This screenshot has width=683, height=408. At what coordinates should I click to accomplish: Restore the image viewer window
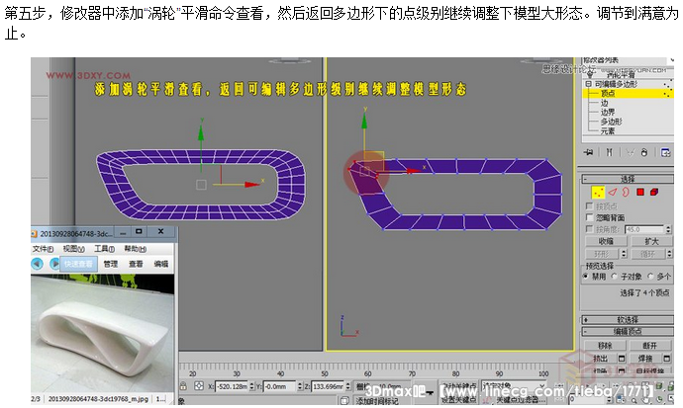139,232
